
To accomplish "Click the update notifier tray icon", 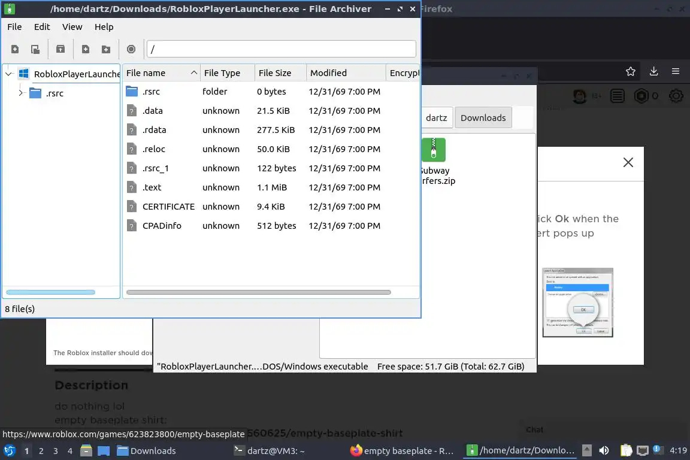I will click(x=657, y=449).
